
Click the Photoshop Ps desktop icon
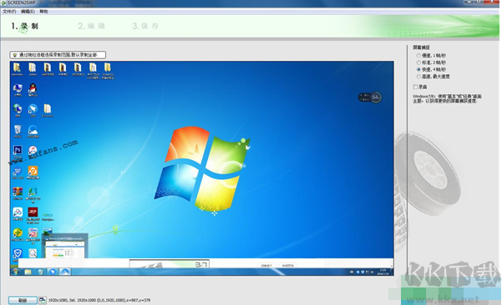[18, 150]
